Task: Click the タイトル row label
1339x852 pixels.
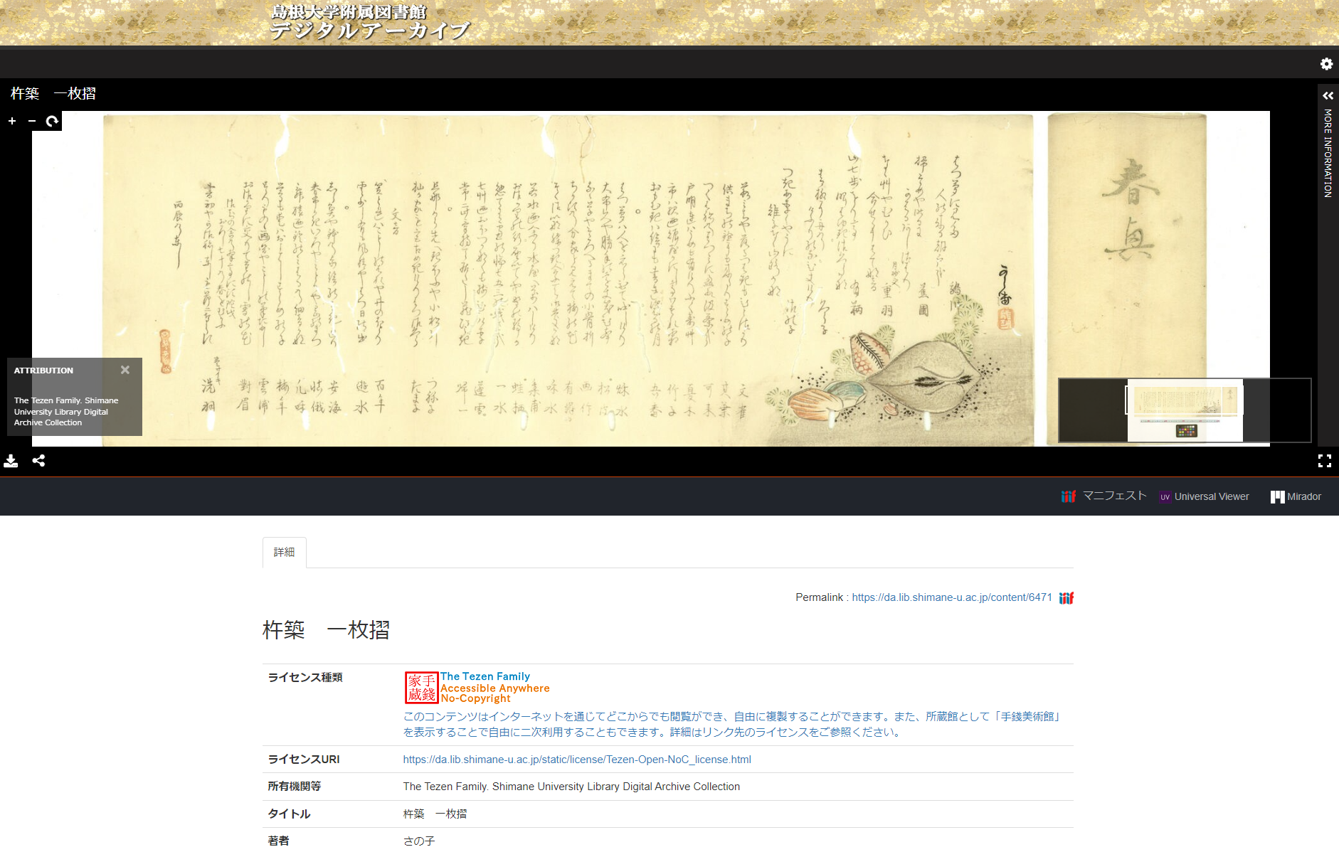Action: [289, 814]
